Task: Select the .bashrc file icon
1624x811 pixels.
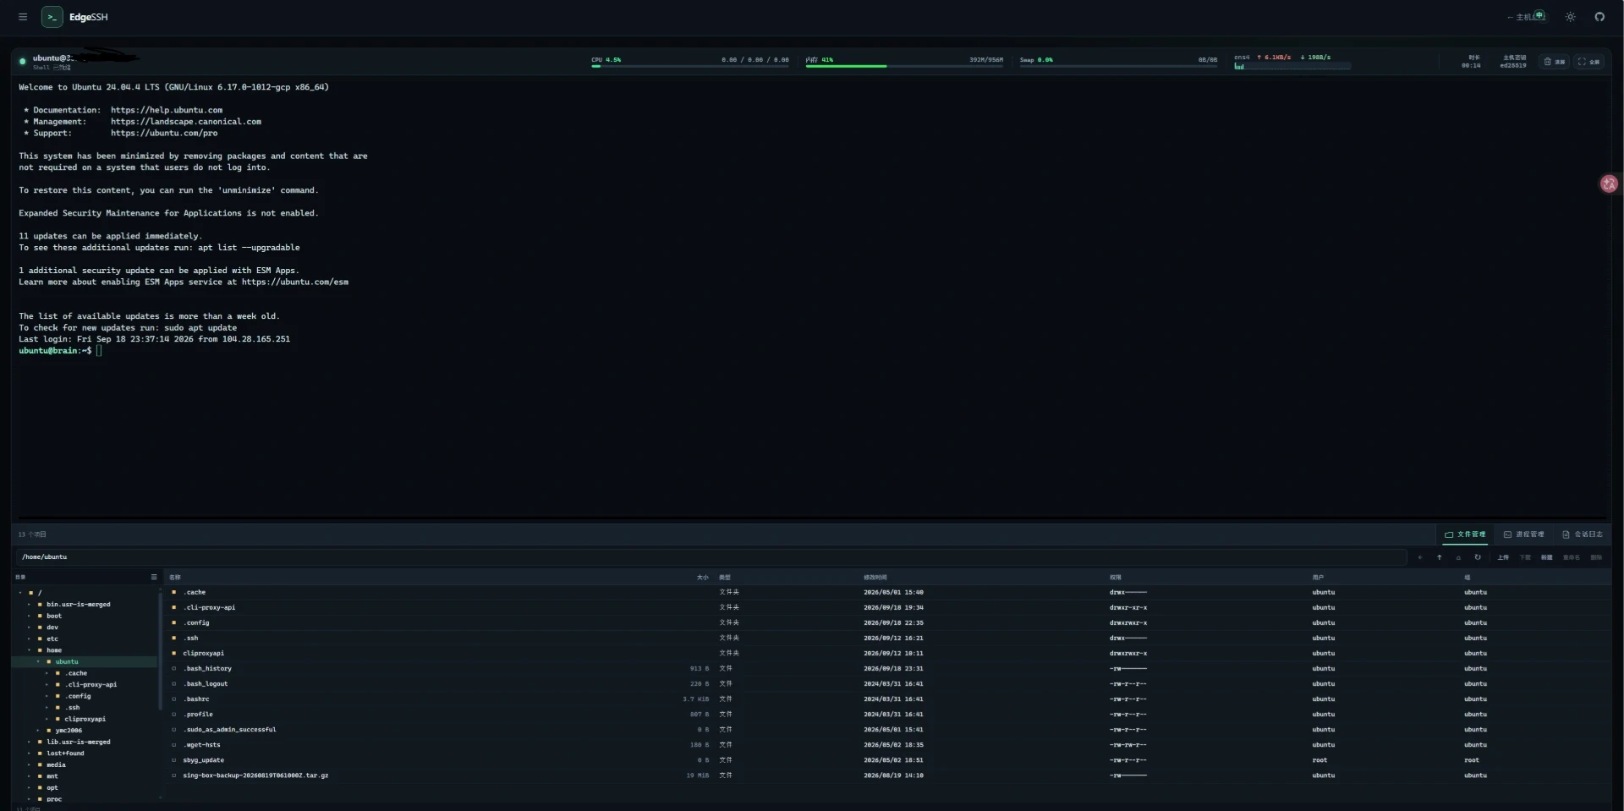Action: click(174, 699)
